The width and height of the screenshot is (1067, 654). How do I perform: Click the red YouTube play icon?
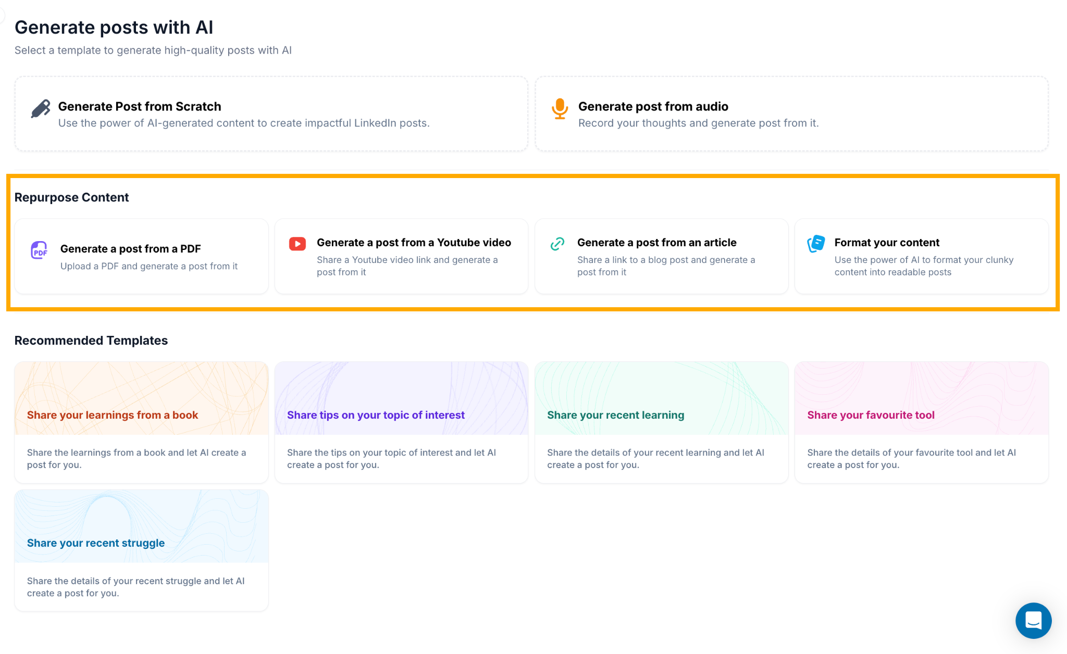(297, 244)
